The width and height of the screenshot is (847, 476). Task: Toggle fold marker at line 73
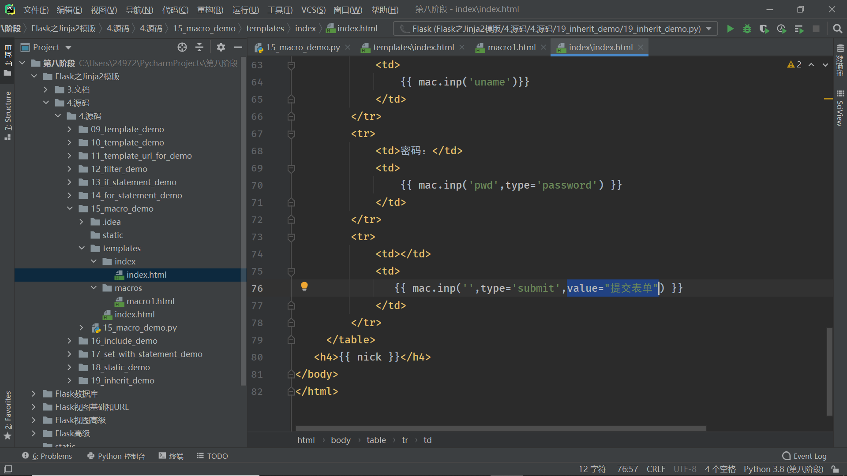(x=291, y=237)
